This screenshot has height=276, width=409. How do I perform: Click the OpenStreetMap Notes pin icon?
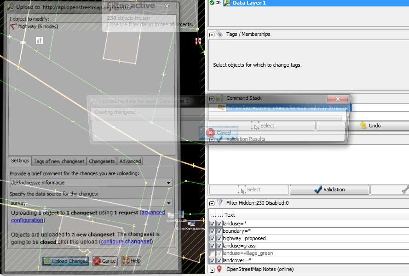pyautogui.click(x=219, y=269)
